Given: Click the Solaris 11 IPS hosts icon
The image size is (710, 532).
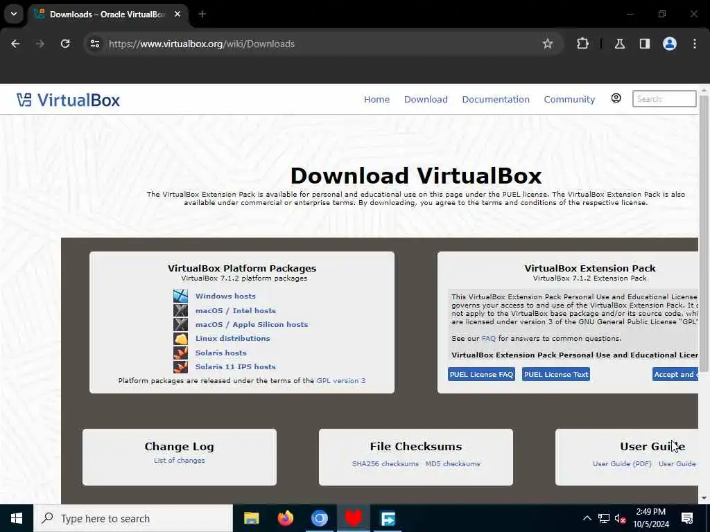Looking at the screenshot, I should 180,367.
